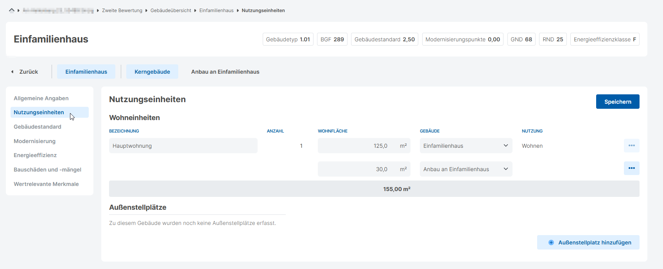Open the Modernisierung section
Viewport: 663px width, 269px height.
[x=34, y=141]
